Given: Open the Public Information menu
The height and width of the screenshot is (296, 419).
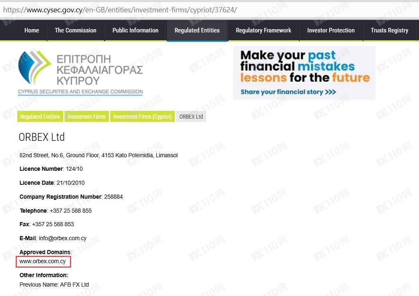Looking at the screenshot, I should click(x=135, y=30).
